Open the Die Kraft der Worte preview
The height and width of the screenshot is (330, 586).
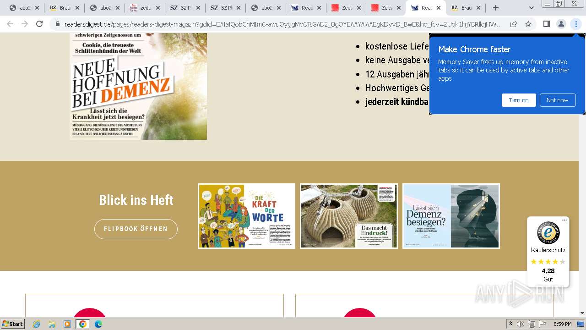(x=247, y=216)
